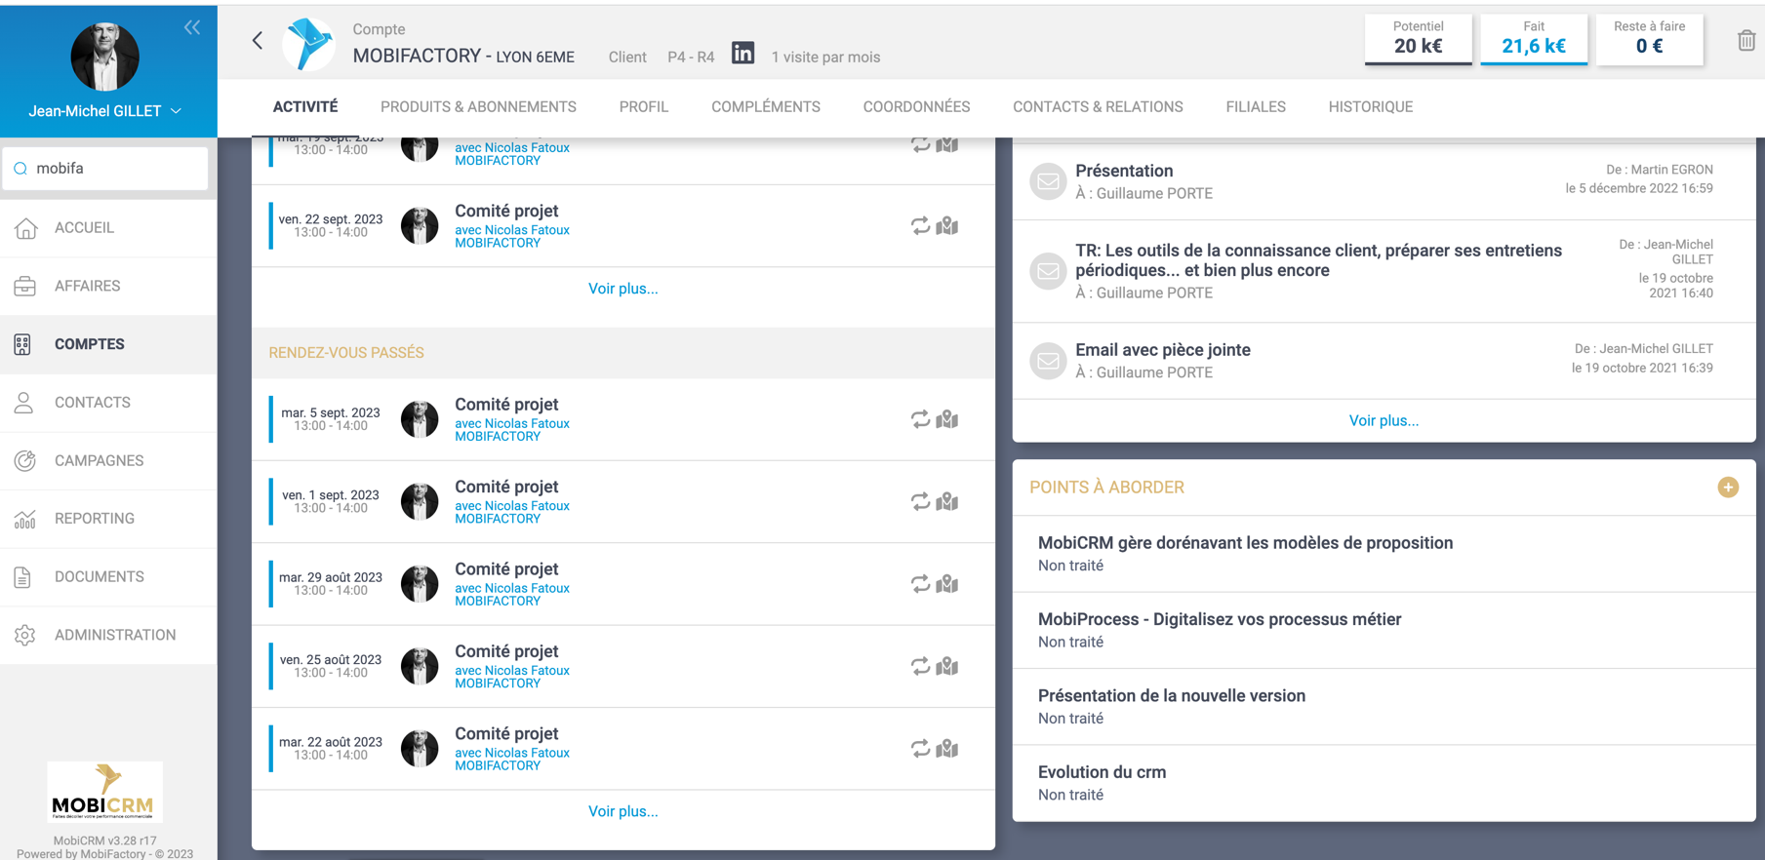Open the Historique tab
1765x860 pixels.
[1370, 107]
